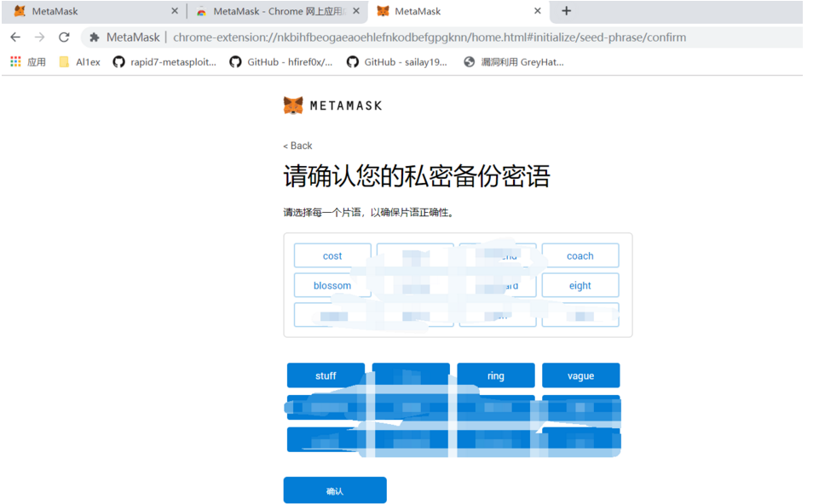Open the 应用 apps grid icon on bookmarks bar
This screenshot has height=504, width=813.
point(14,61)
